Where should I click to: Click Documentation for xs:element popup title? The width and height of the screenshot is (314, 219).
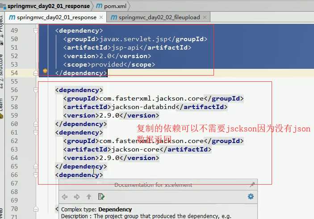point(153,185)
